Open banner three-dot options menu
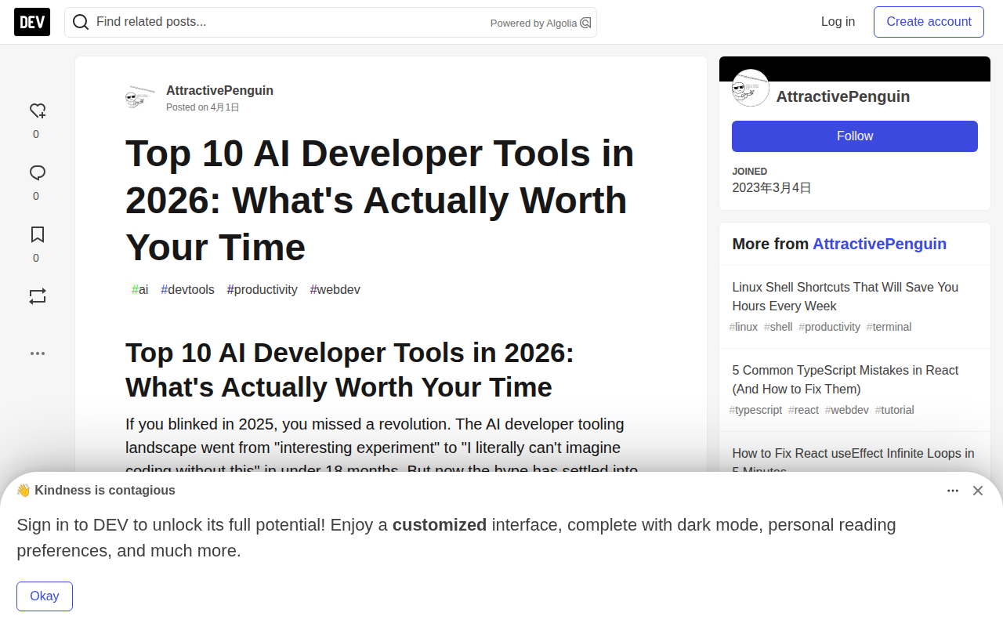Image resolution: width=1003 pixels, height=627 pixels. pyautogui.click(x=953, y=491)
